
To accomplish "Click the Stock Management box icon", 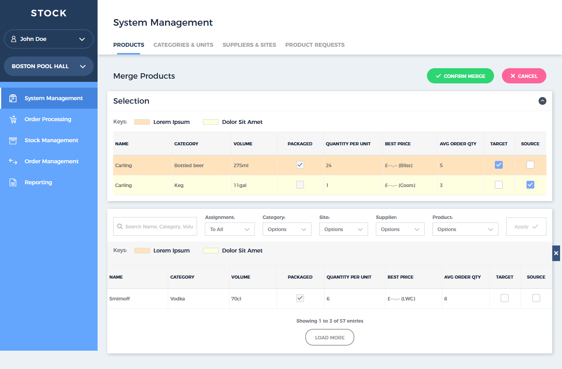I will [x=13, y=140].
